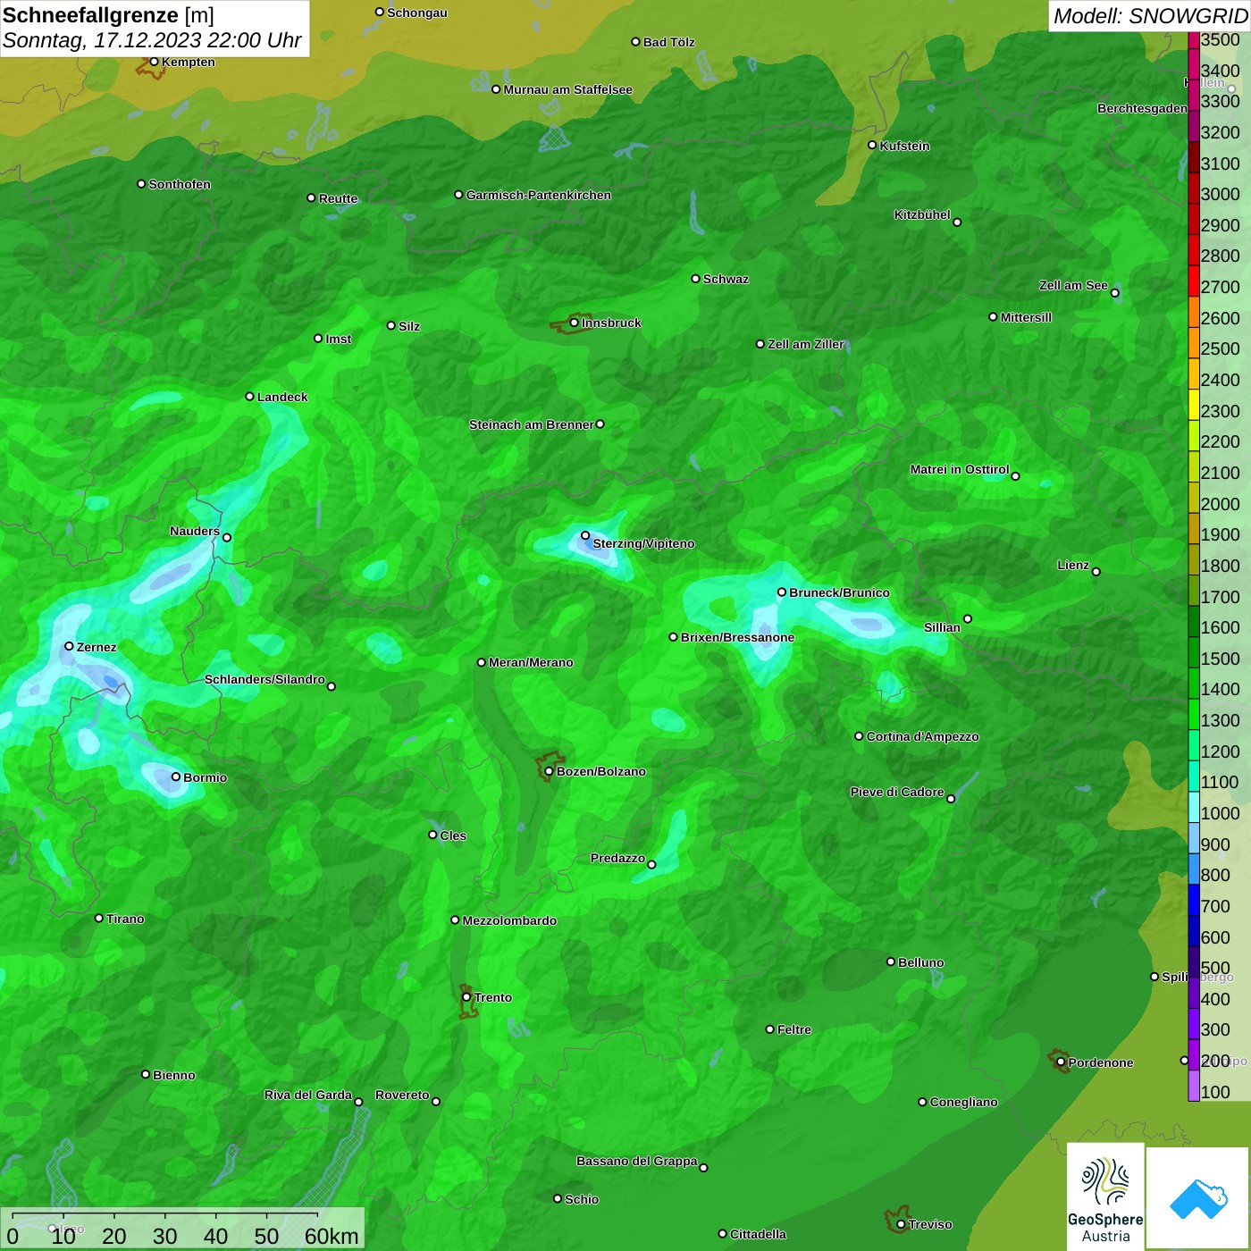
Task: Click the 60km scale bar label
Action: pyautogui.click(x=332, y=1236)
